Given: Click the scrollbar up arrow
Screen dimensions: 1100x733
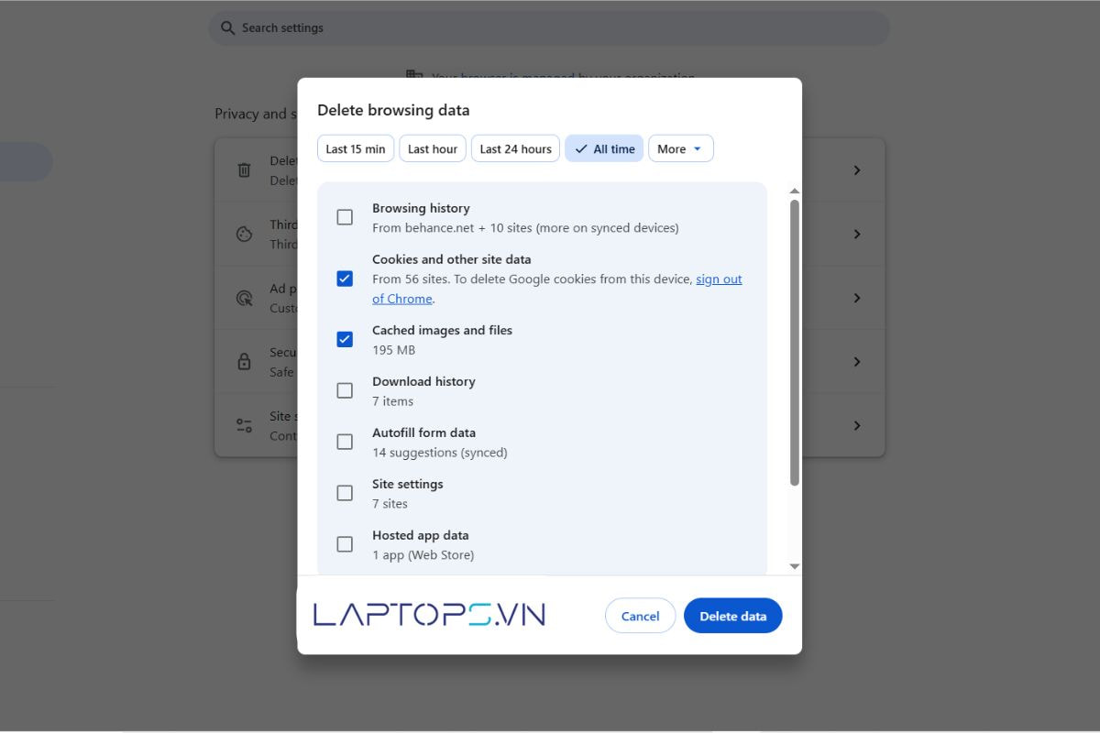Looking at the screenshot, I should pos(795,191).
